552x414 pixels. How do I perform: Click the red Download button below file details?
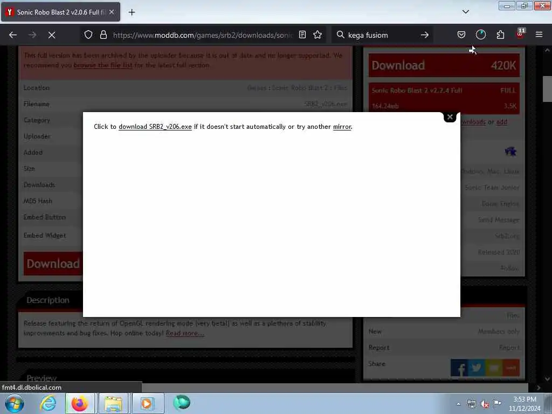click(53, 264)
